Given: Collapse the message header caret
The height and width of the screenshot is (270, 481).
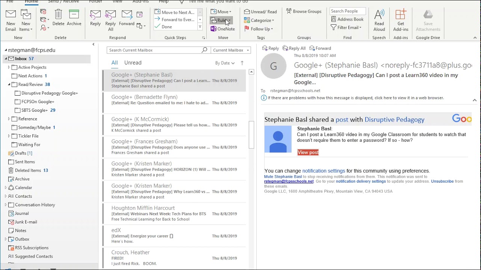Looking at the screenshot, I should [x=475, y=100].
